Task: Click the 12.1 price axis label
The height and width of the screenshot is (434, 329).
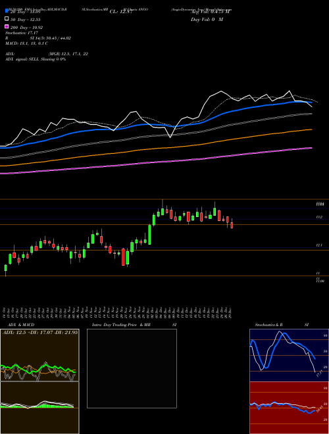Action: point(319,245)
